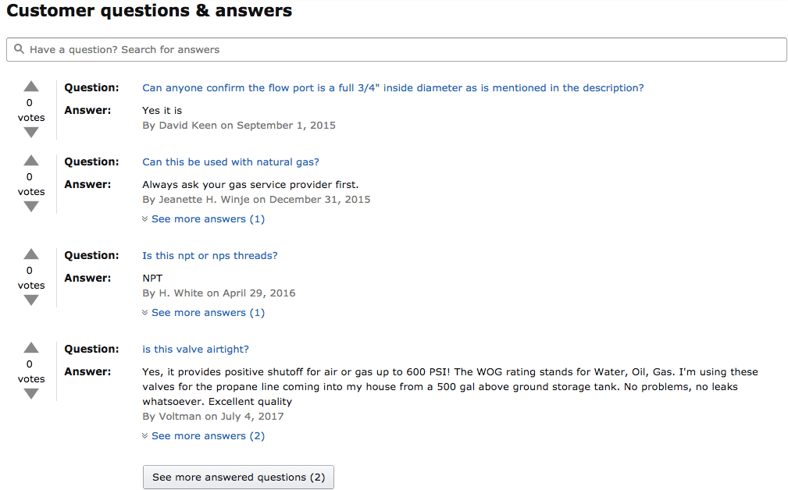Upvote the flow port diameter question
The height and width of the screenshot is (490, 788).
pyautogui.click(x=31, y=87)
